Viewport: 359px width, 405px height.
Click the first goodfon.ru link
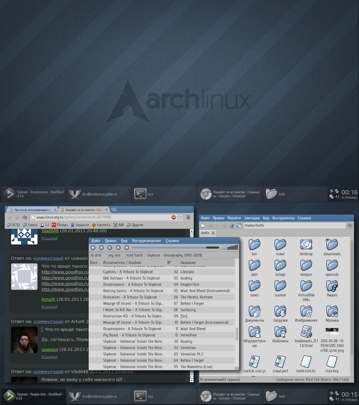pyautogui.click(x=65, y=272)
